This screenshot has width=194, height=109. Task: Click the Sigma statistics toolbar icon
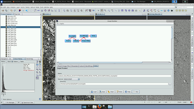[x=59, y=10]
